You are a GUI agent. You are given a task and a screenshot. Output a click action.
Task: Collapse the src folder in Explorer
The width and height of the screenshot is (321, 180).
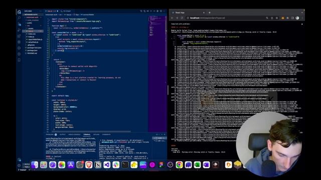click(x=29, y=25)
